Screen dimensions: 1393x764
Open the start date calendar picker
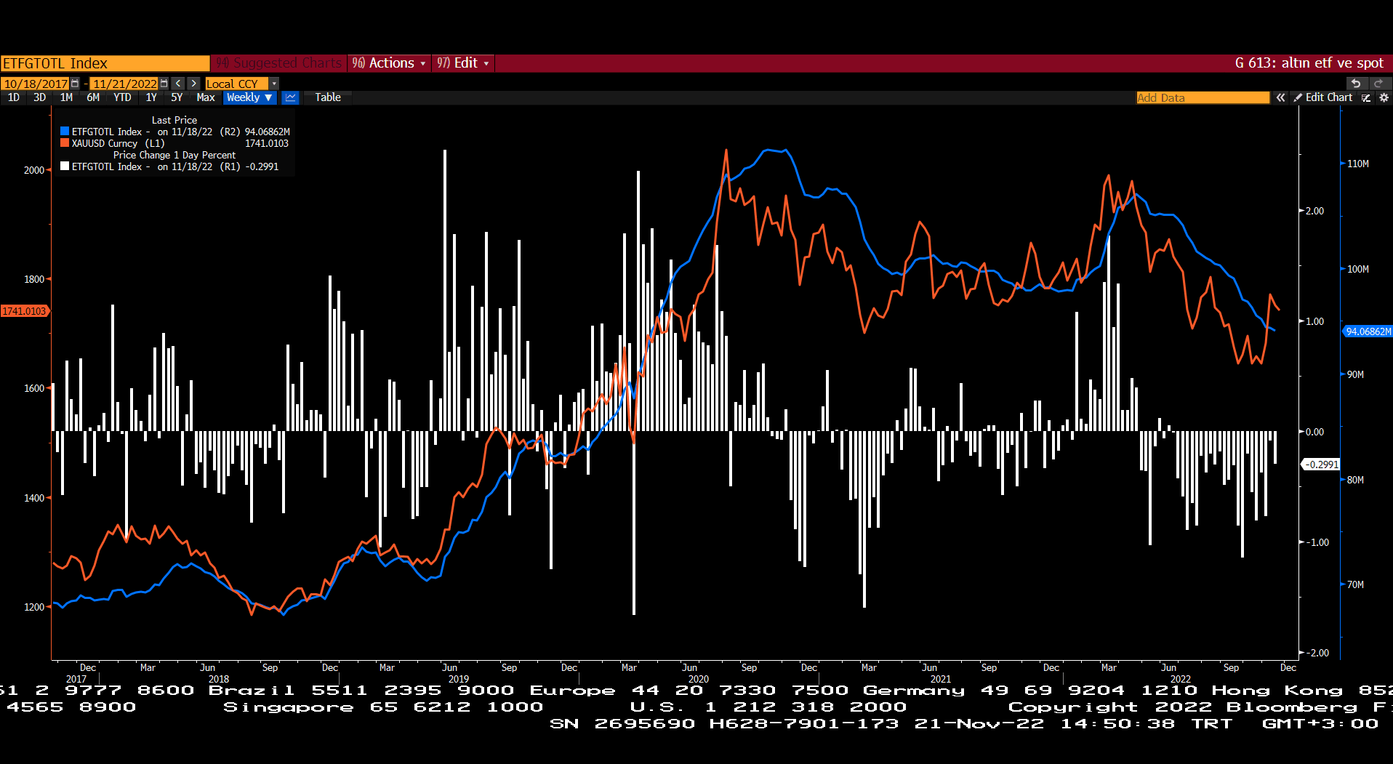(75, 84)
